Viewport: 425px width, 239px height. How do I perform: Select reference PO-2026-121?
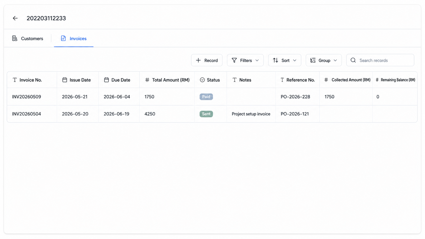tap(295, 114)
